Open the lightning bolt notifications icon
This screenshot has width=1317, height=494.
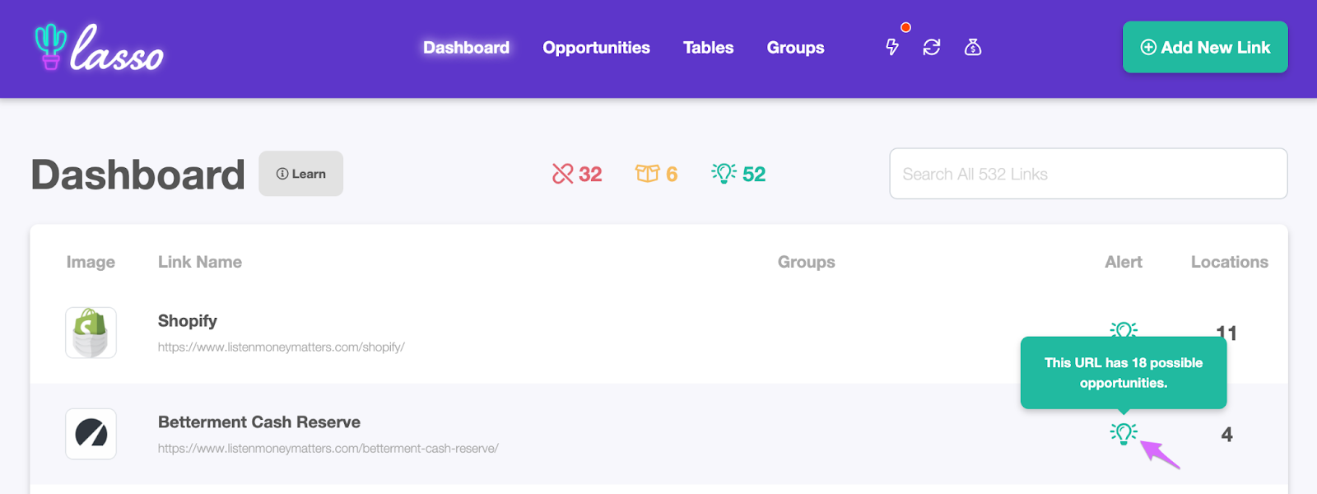[x=892, y=47]
